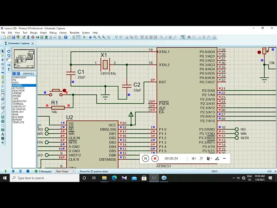Create a new project with New icon

tap(4, 37)
